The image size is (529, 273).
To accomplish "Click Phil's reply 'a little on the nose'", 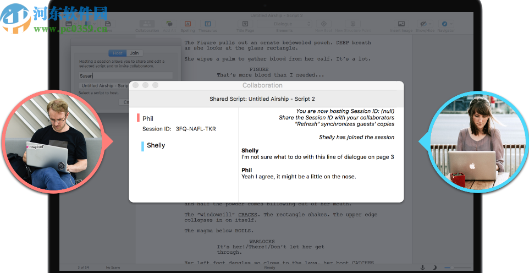I will [x=299, y=177].
